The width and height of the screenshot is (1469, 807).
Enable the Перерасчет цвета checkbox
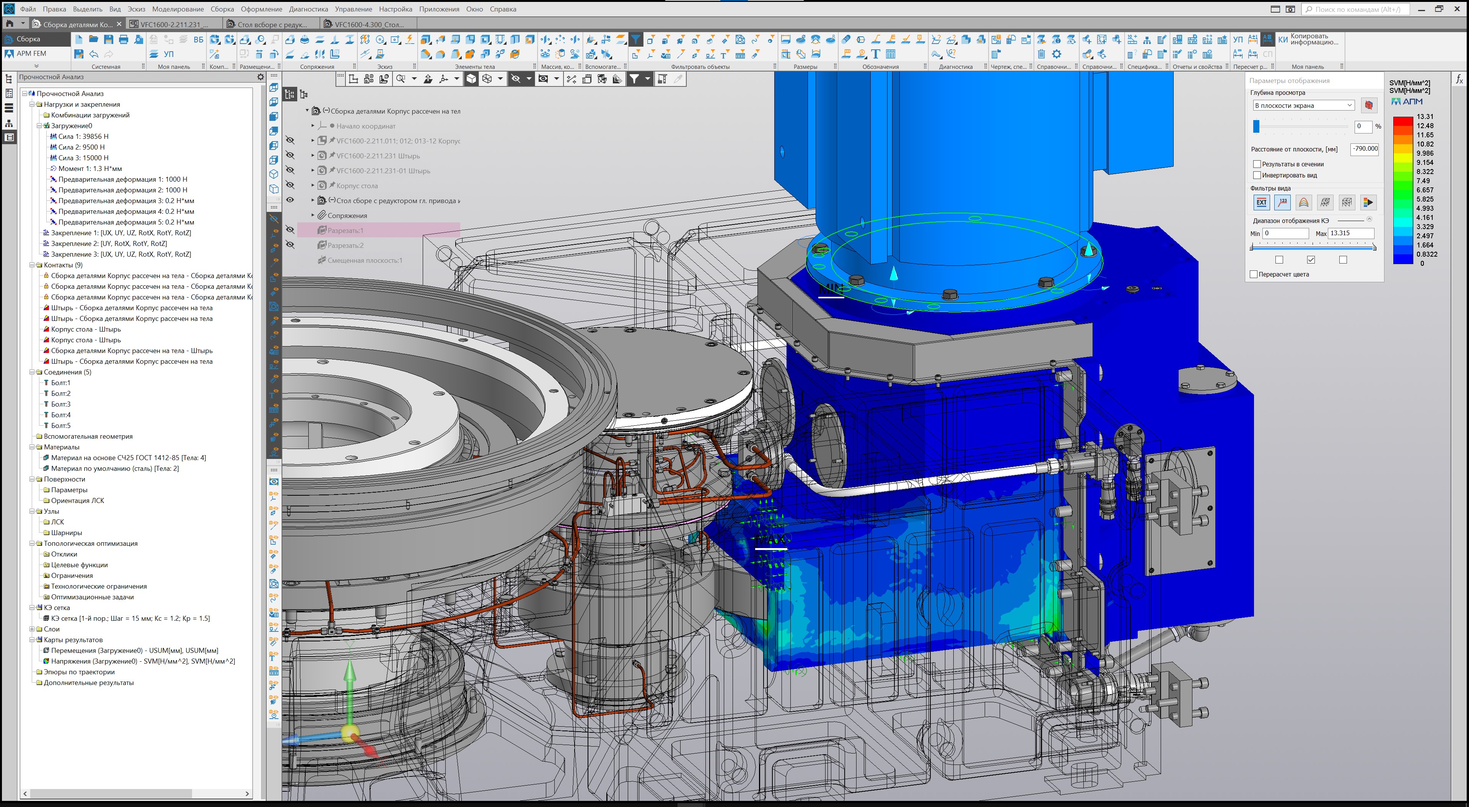click(x=1254, y=274)
